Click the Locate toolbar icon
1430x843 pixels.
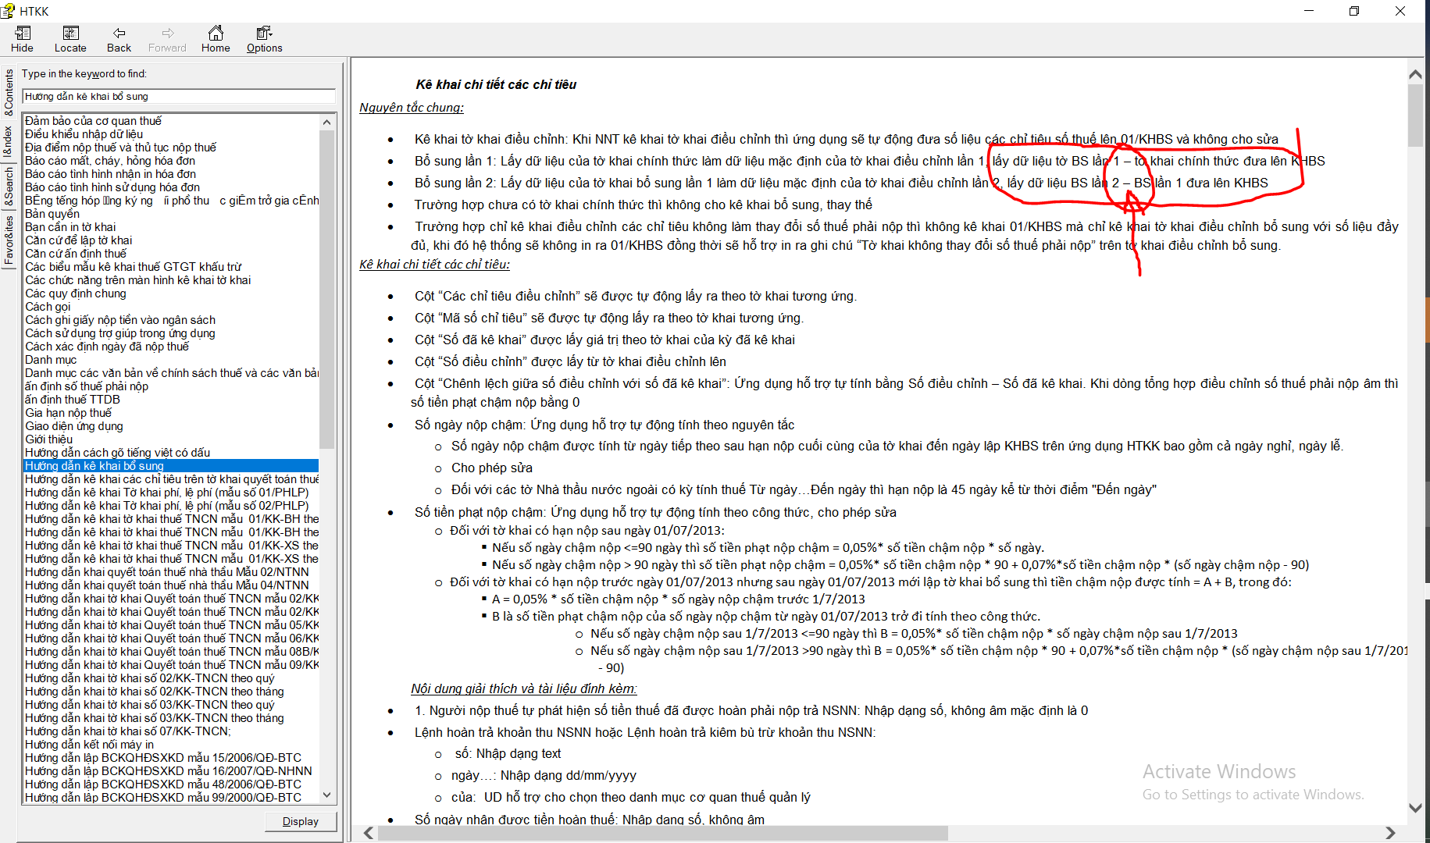click(x=70, y=33)
